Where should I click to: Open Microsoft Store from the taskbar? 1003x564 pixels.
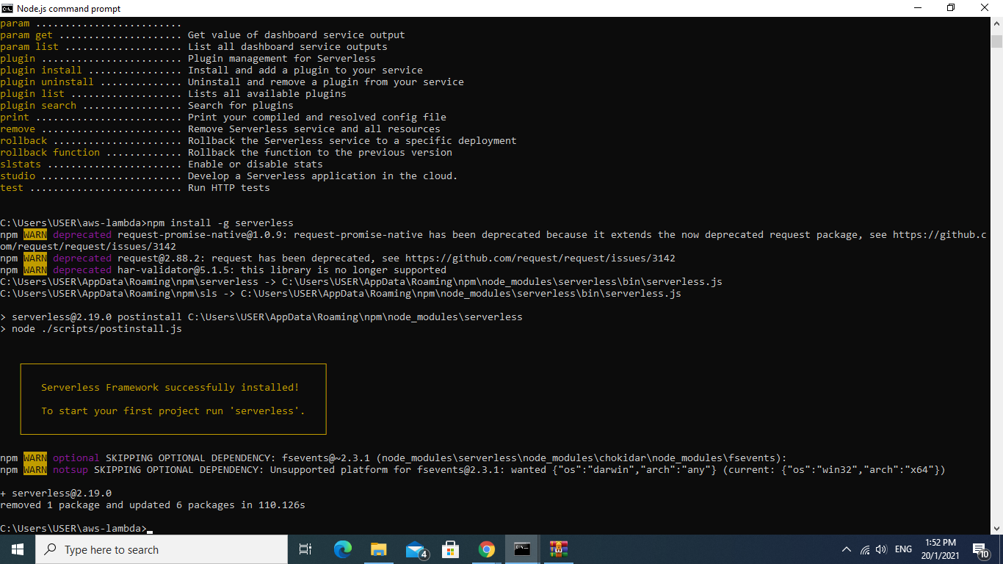click(x=451, y=549)
